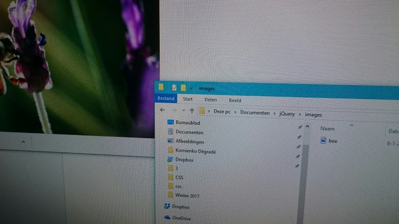
Task: Click the Back navigation arrow
Action: [162, 110]
